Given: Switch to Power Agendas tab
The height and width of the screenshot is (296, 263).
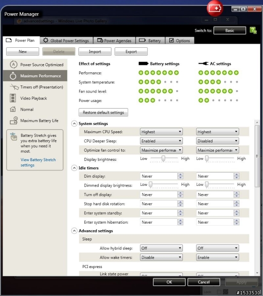Looking at the screenshot, I should 115,40.
